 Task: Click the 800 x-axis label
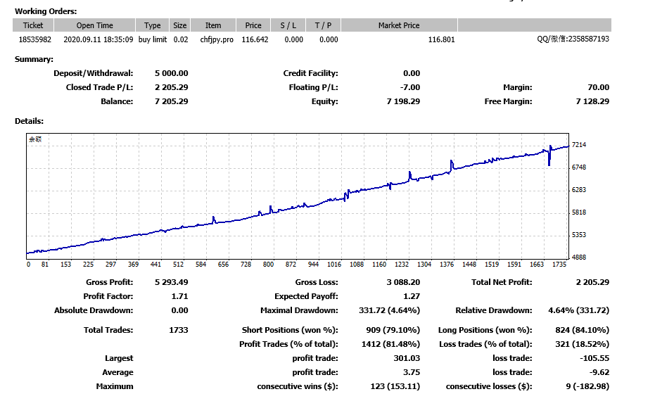268,264
